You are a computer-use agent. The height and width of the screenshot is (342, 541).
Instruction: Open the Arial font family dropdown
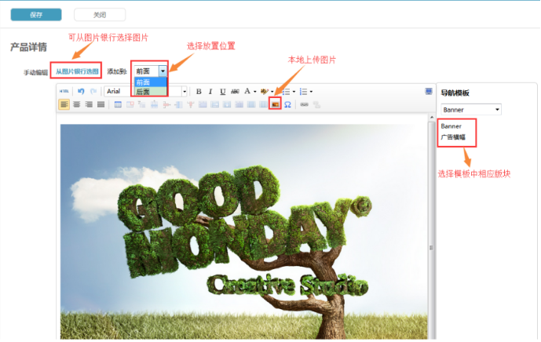tap(119, 91)
